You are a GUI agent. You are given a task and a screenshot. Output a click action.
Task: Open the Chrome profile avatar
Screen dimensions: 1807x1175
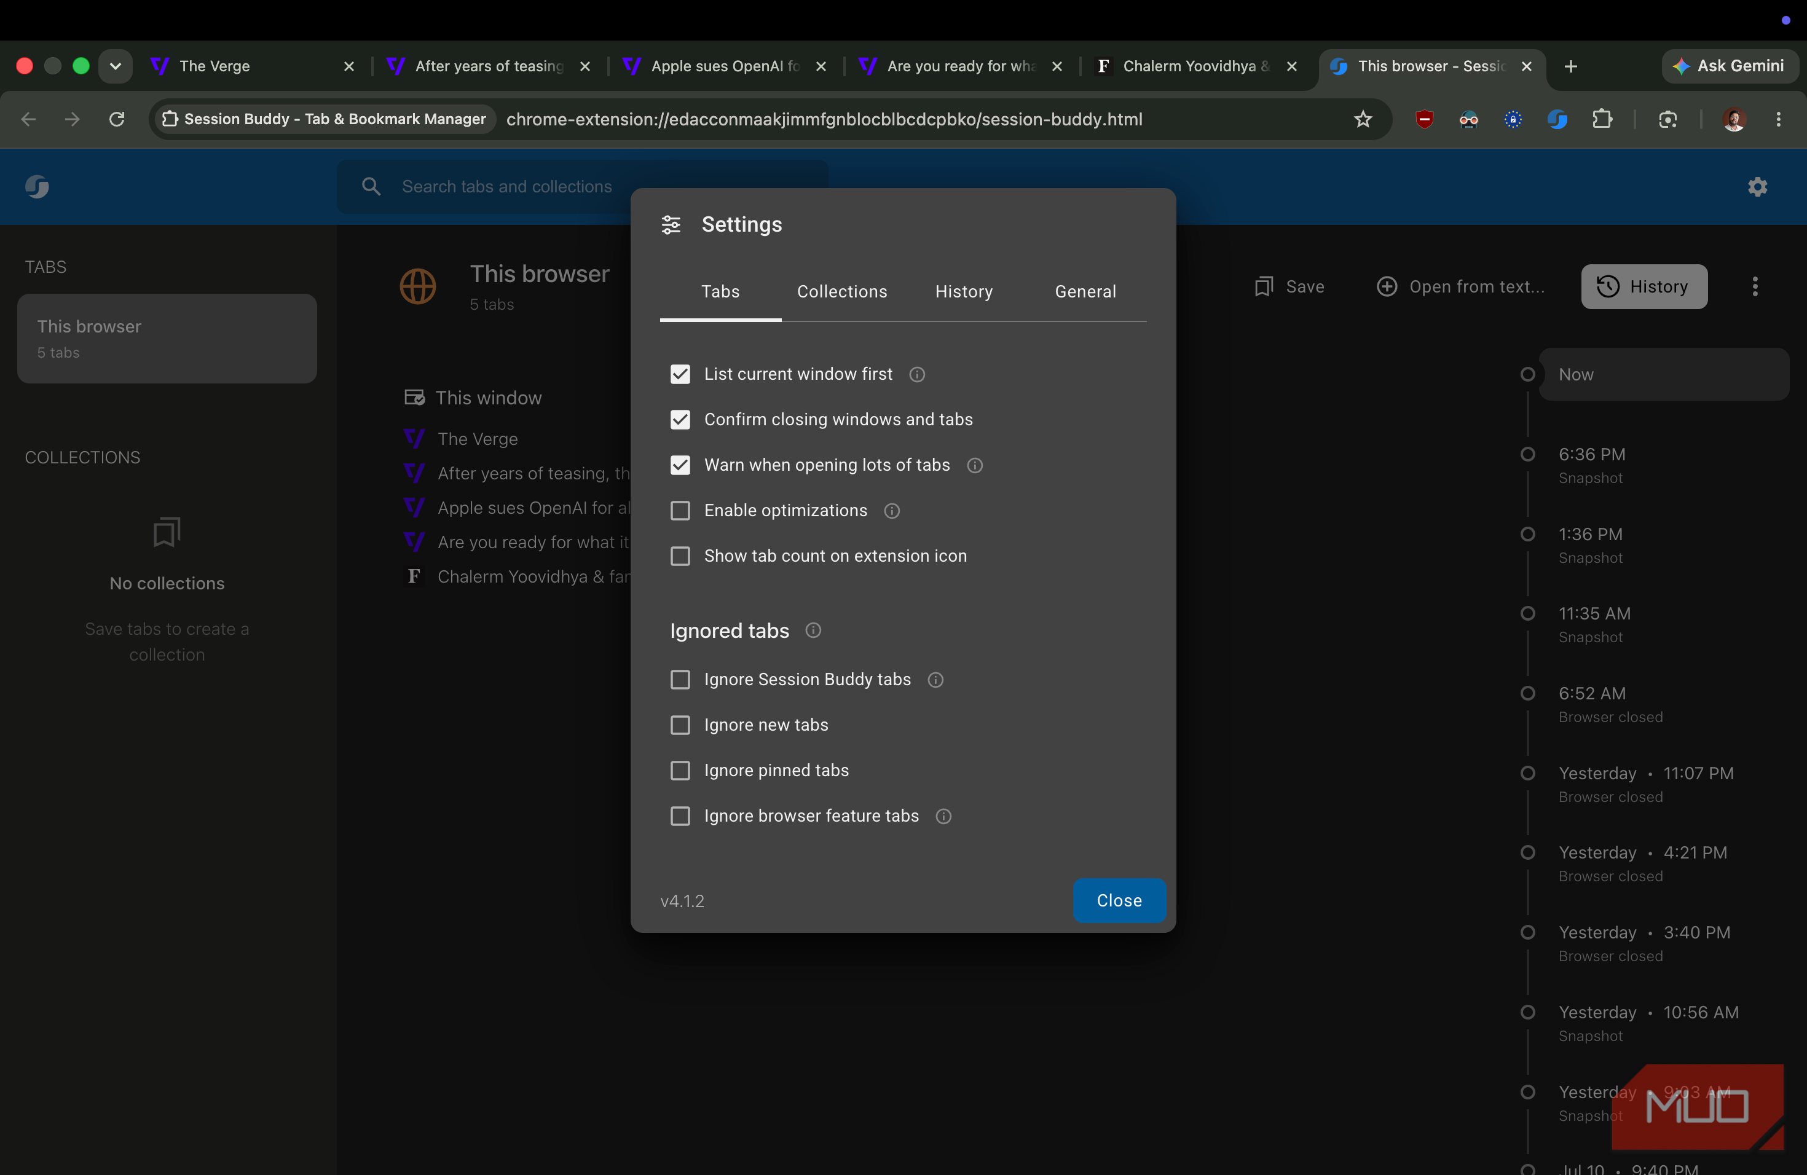click(x=1733, y=119)
